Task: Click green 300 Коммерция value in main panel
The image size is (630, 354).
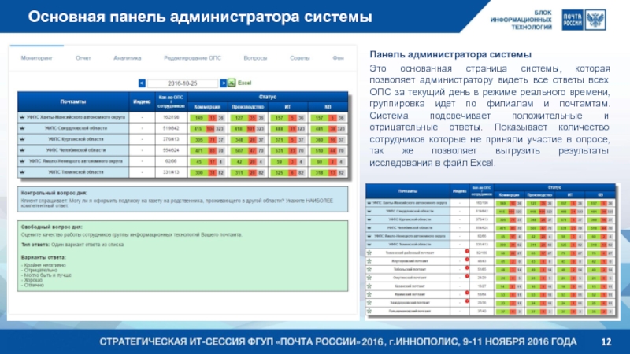Action: (x=198, y=173)
